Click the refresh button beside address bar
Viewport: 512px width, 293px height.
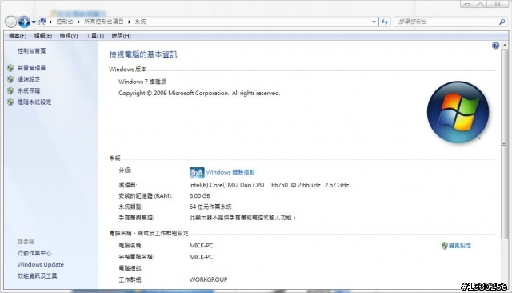385,22
